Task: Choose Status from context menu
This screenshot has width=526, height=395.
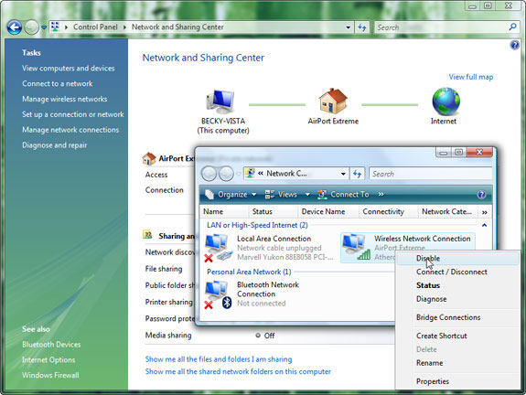Action: tap(457, 285)
